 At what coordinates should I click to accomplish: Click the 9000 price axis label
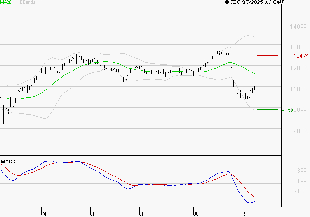tap(300, 131)
